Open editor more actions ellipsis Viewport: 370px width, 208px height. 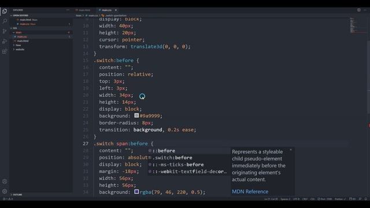[365, 10]
